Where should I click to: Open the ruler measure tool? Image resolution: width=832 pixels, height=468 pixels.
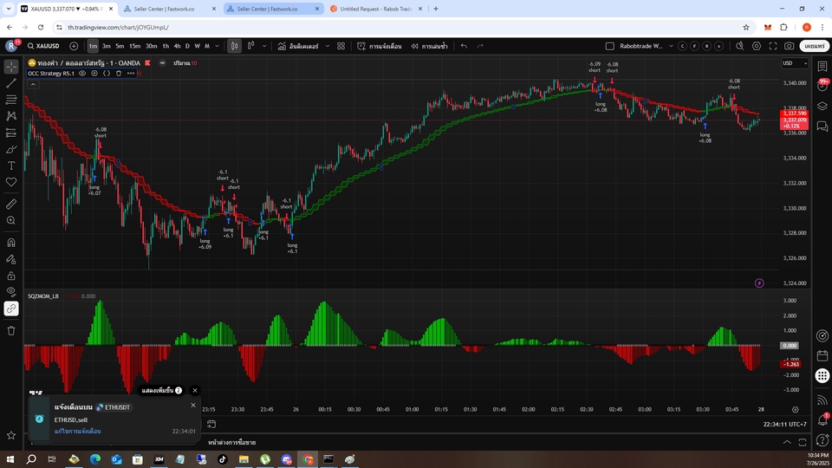pyautogui.click(x=11, y=204)
